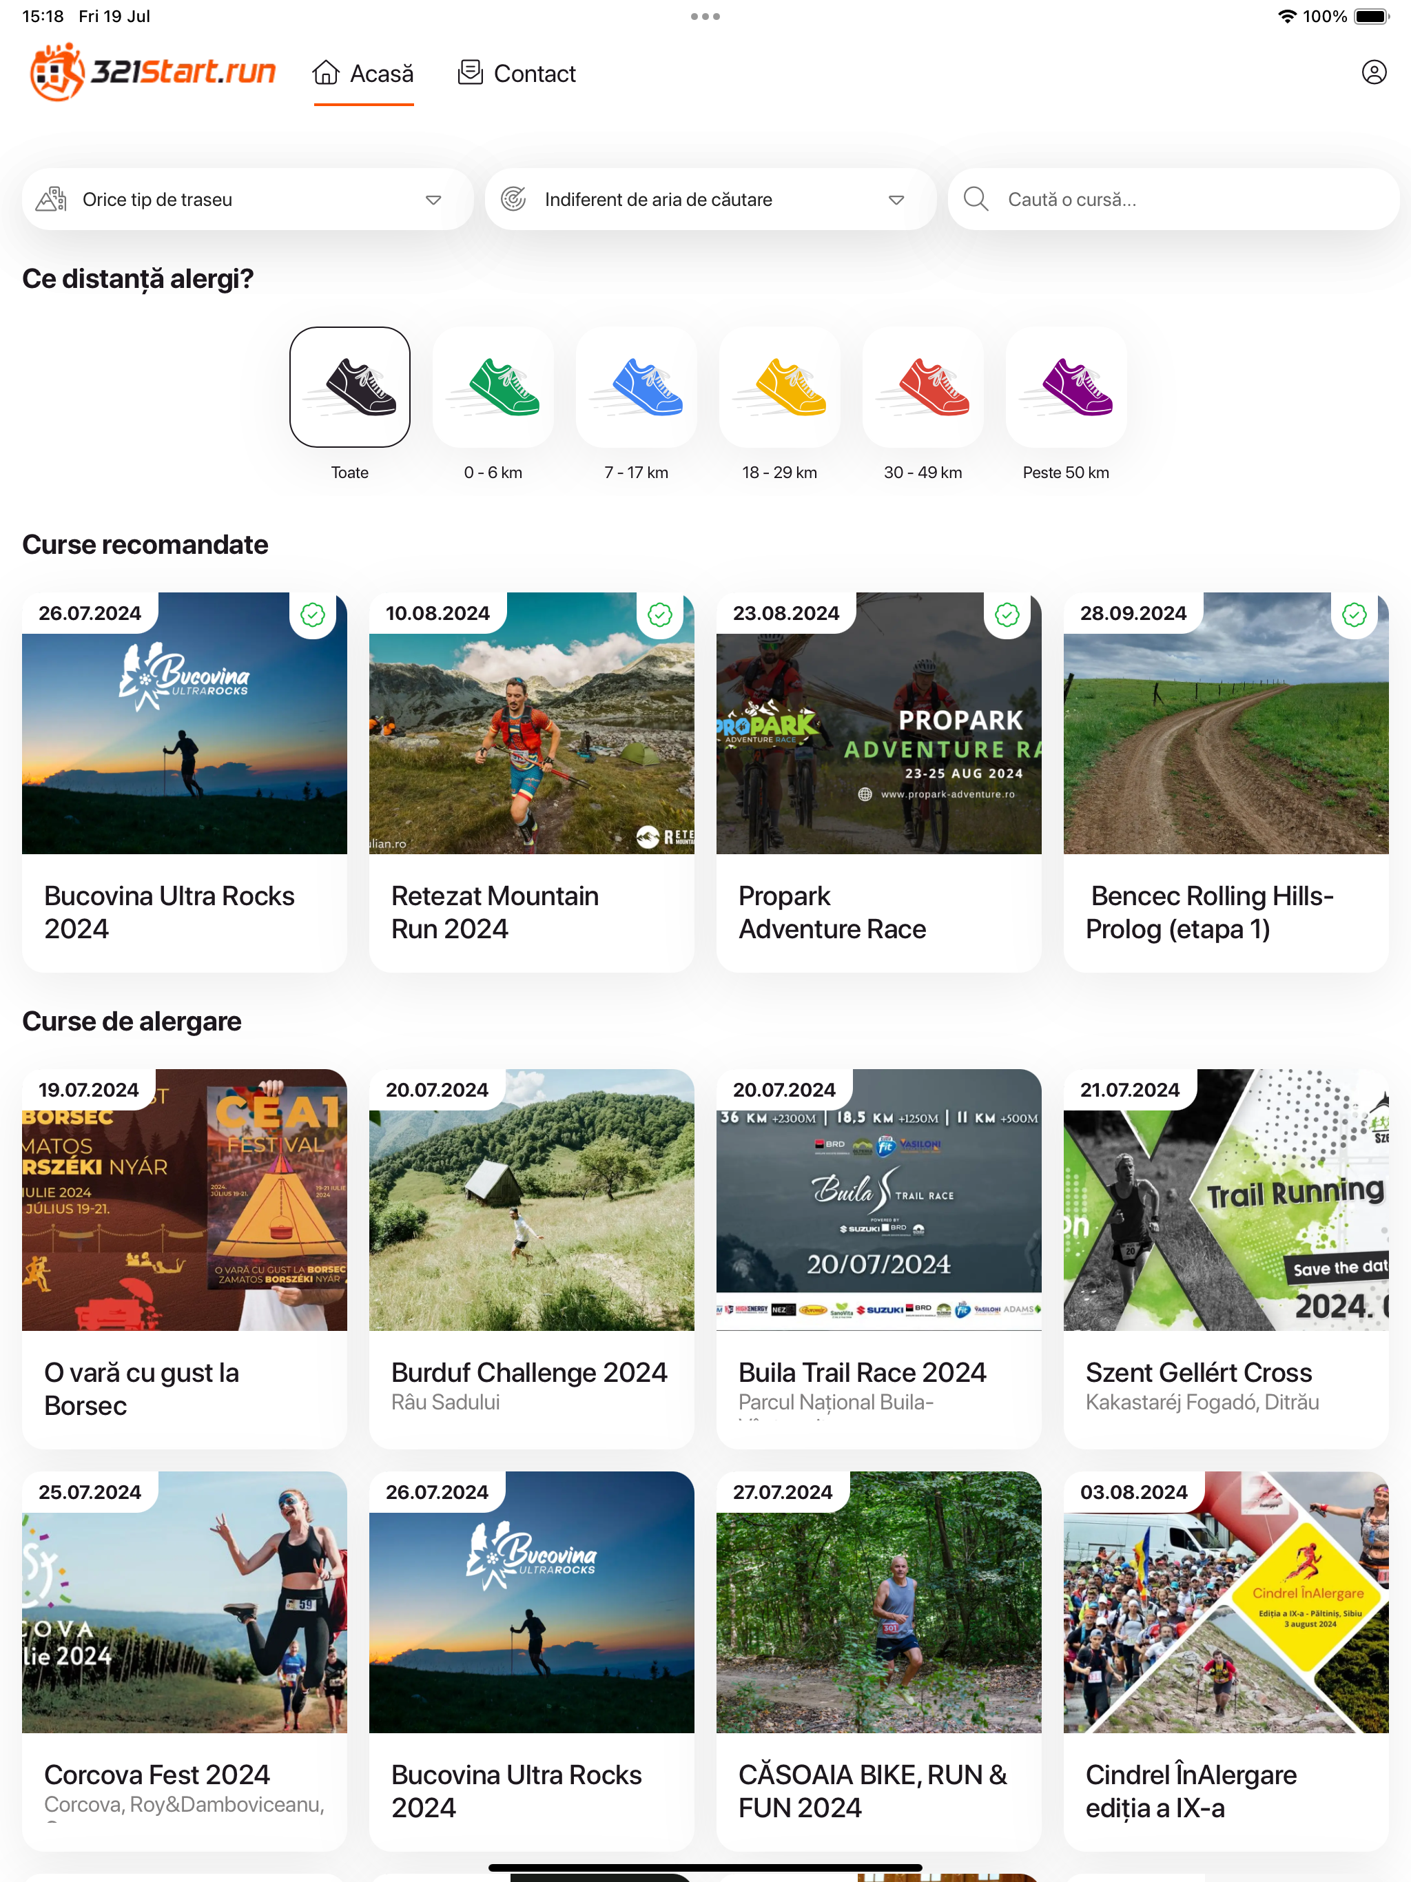
Task: Expand the Orice tip de traseu dropdown
Action: [x=247, y=199]
